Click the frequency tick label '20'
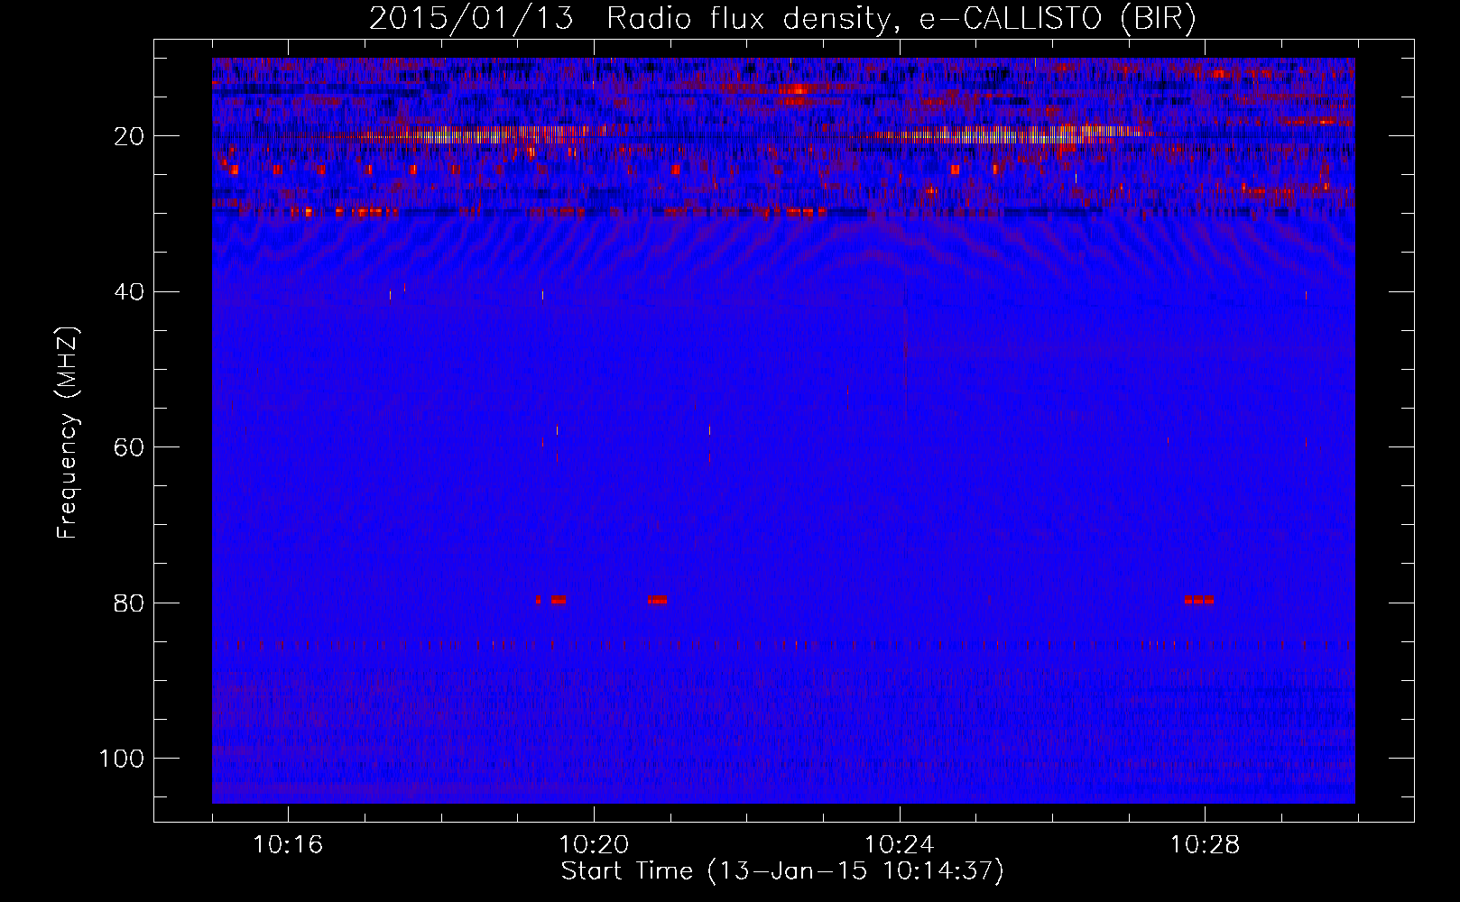Viewport: 1460px width, 902px height. 129,136
